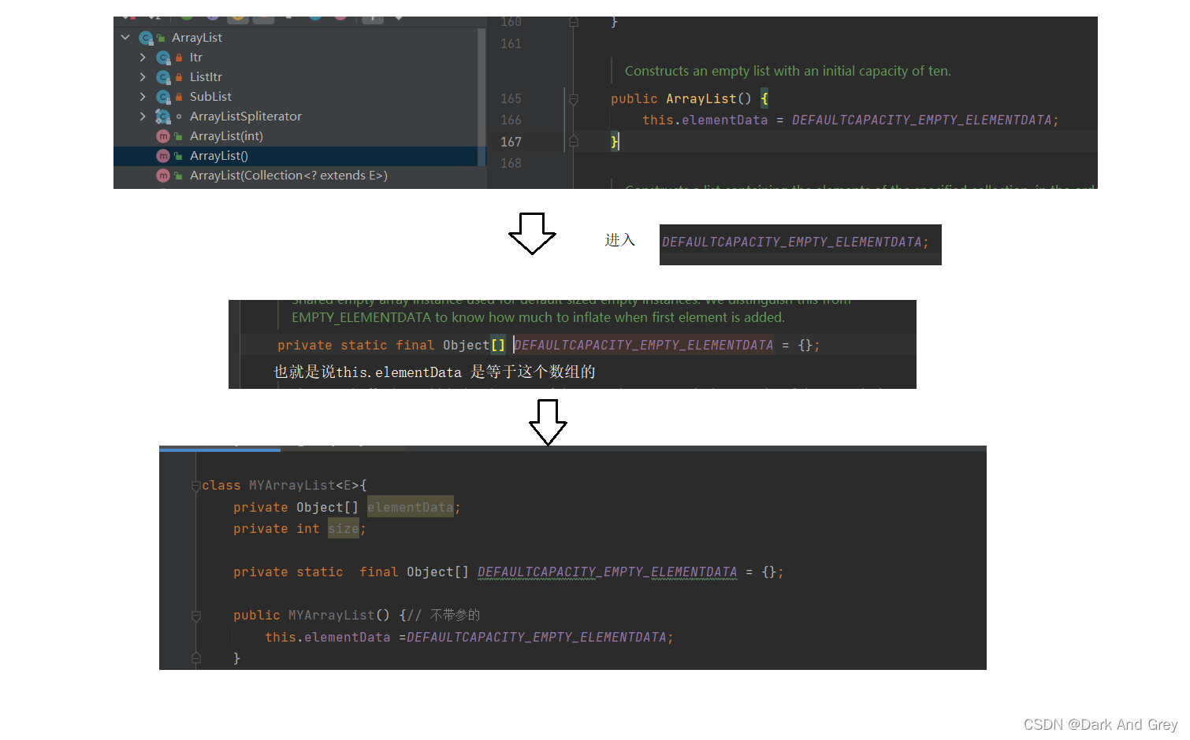Click line number 166 in the gutter

(511, 120)
